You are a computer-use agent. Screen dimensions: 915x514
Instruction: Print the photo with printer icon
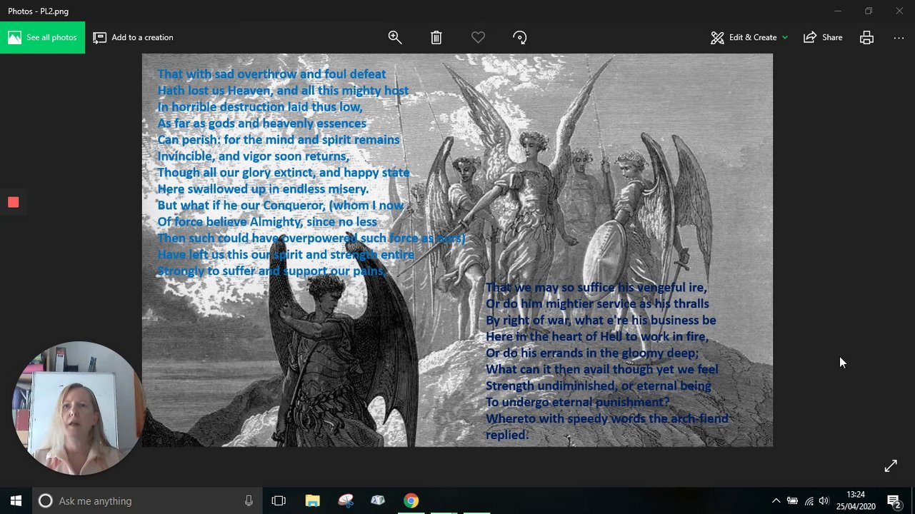(x=866, y=38)
